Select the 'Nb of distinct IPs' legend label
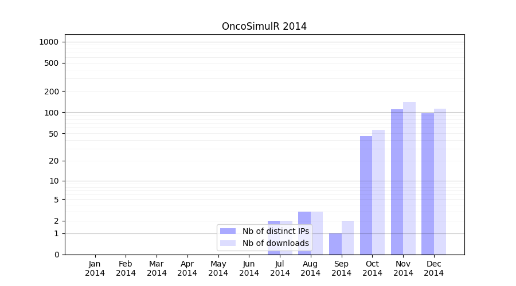 (275, 231)
